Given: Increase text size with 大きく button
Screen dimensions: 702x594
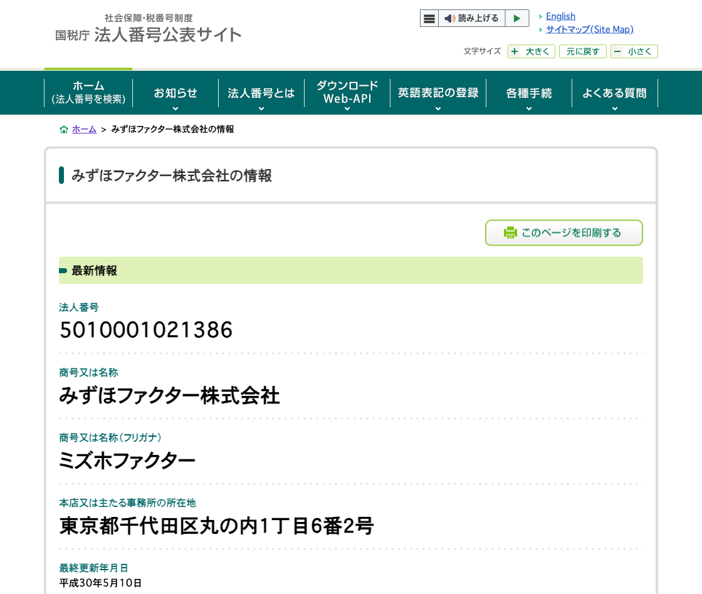Looking at the screenshot, I should pos(532,51).
